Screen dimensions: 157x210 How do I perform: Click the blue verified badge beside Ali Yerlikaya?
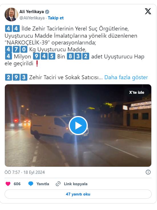pyautogui.click(x=47, y=12)
